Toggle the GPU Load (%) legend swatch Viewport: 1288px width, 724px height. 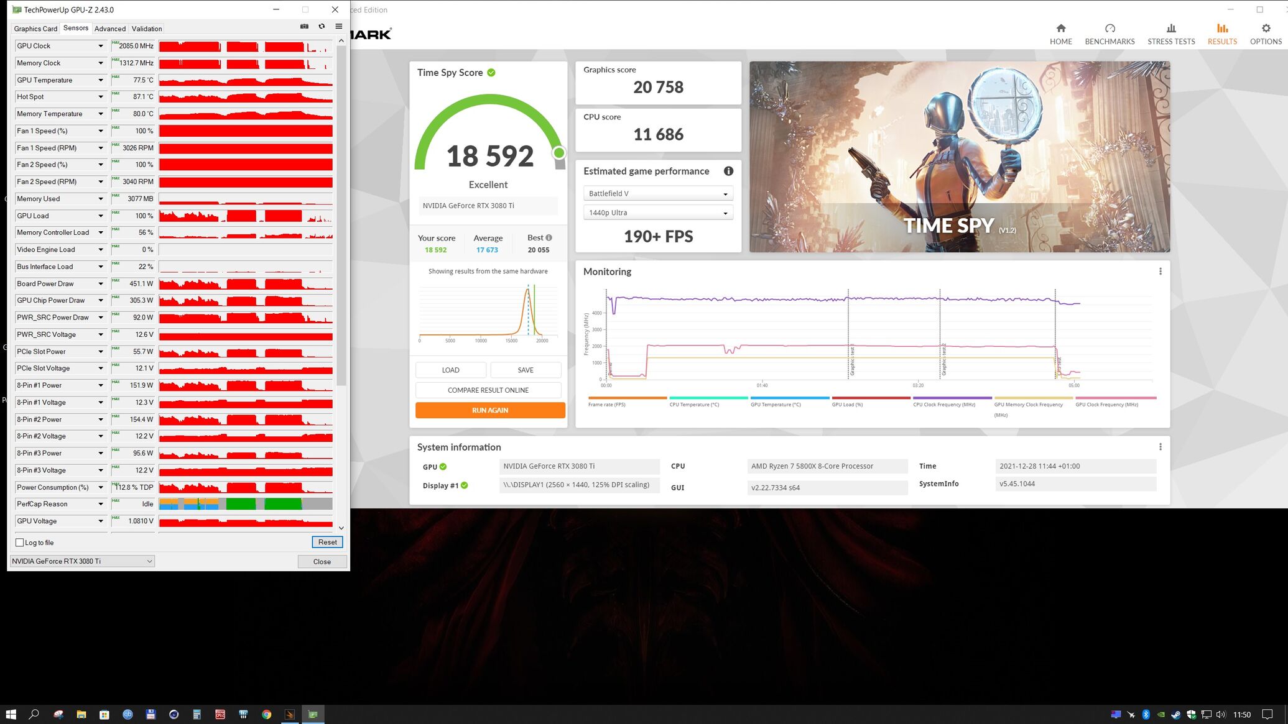click(x=871, y=398)
